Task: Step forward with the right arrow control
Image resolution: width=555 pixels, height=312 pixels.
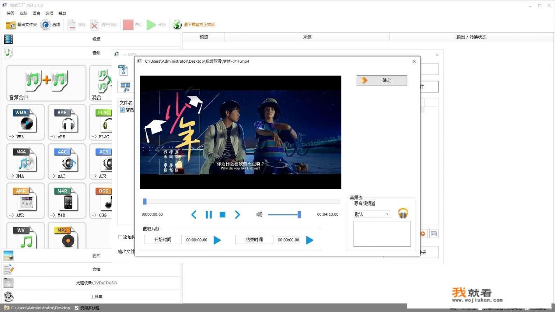Action: pyautogui.click(x=237, y=215)
